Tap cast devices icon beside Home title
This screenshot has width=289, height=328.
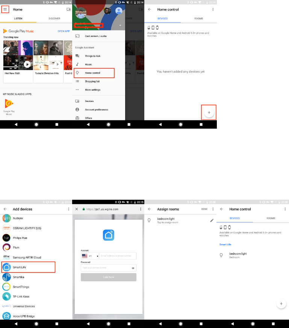(68, 9)
